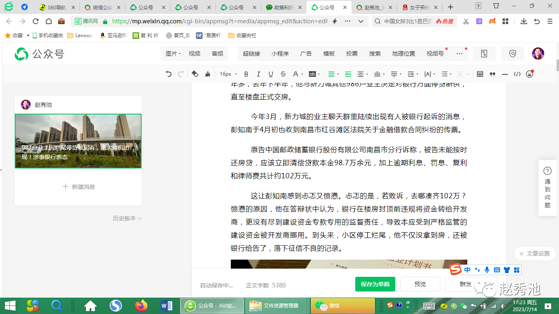Open the emoji picker smiley icon
This screenshot has width=559, height=314.
point(530,74)
